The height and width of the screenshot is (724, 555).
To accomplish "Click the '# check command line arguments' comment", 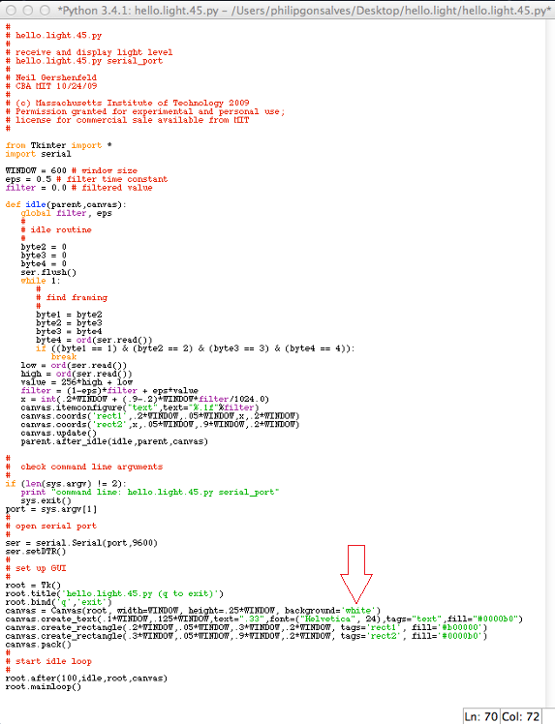I will tap(84, 467).
